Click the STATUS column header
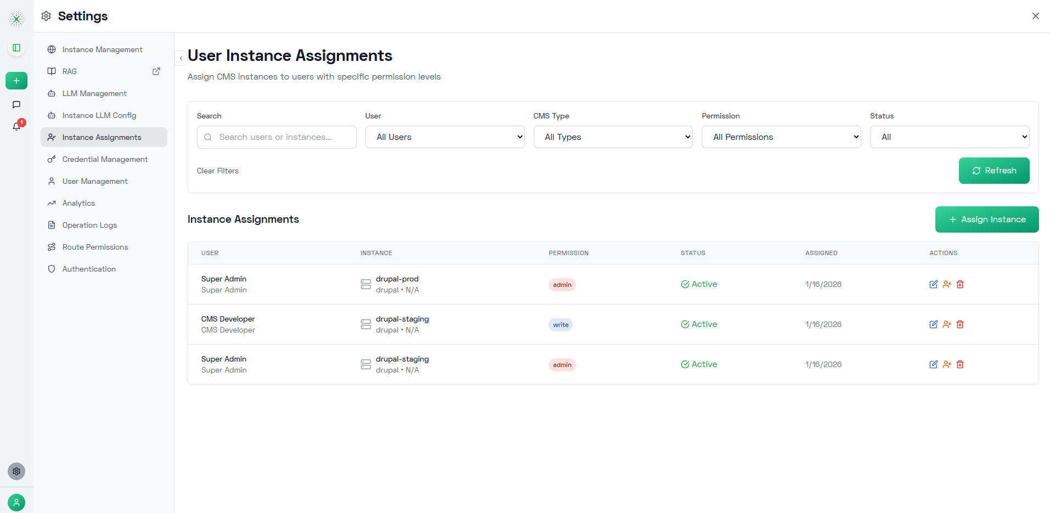 (693, 253)
